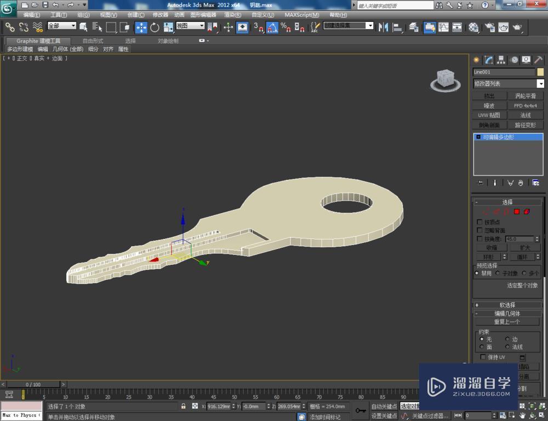Click the Select by Name icon
Screen dimensions: 548x421
coord(97,27)
